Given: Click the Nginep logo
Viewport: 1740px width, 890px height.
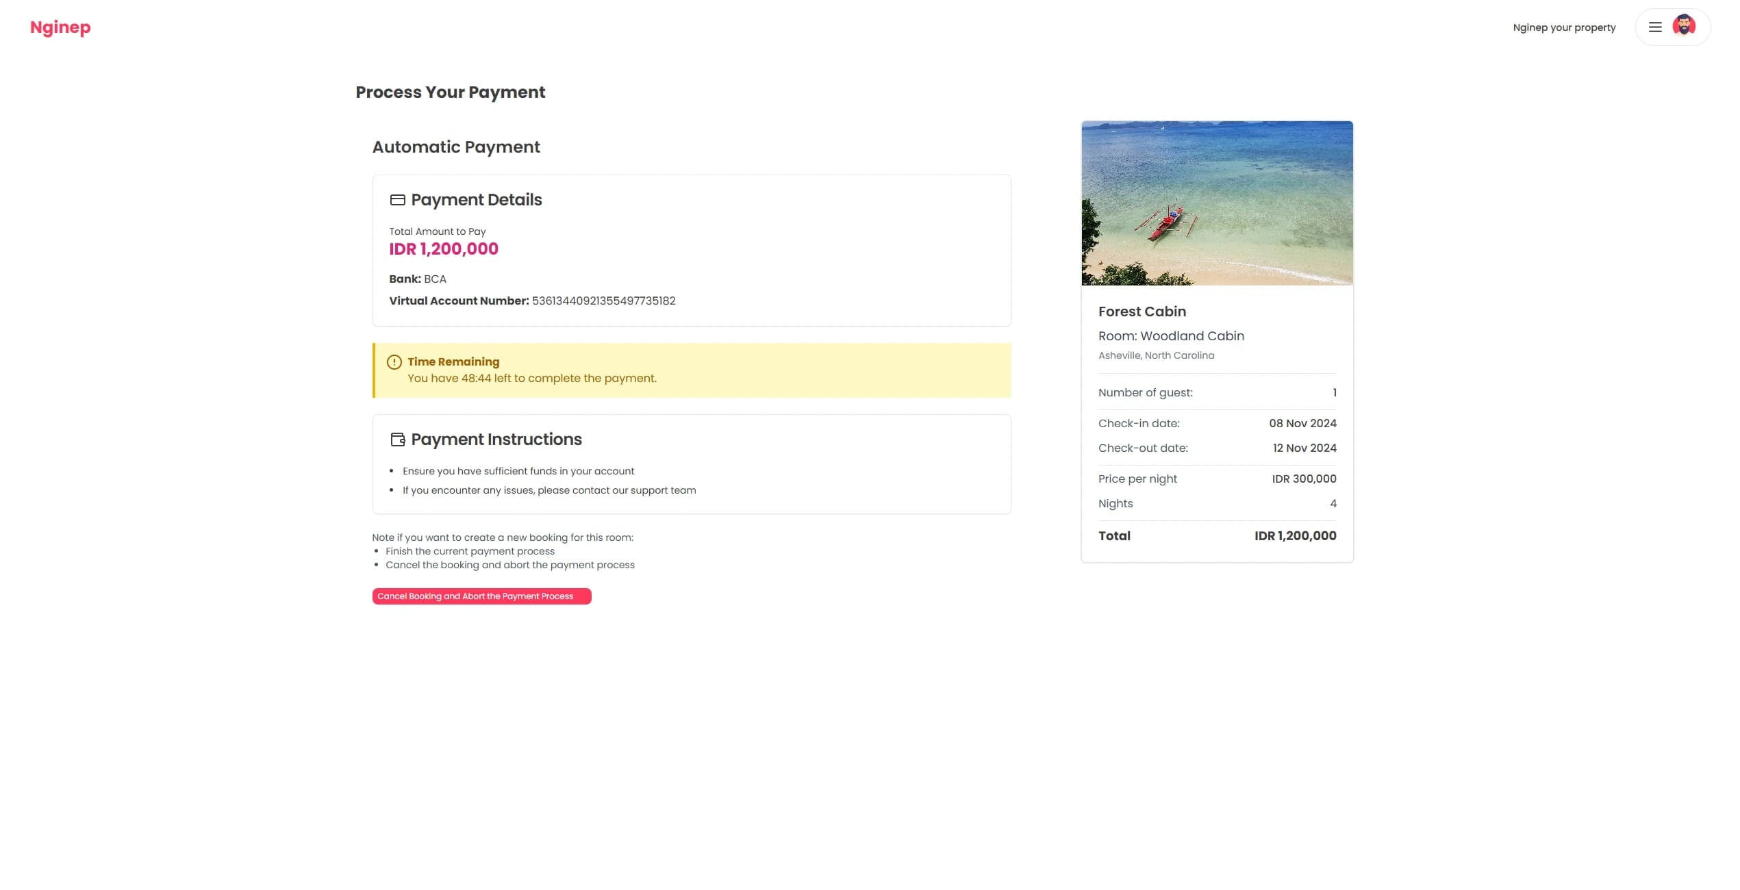Looking at the screenshot, I should pos(60,27).
